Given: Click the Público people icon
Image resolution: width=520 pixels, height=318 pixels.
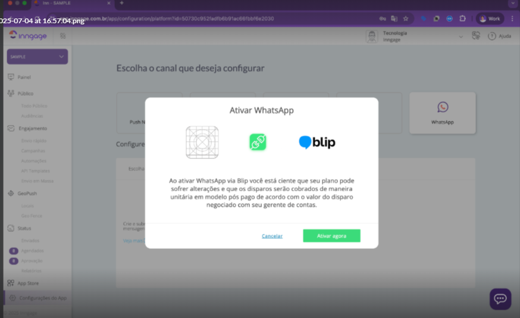Looking at the screenshot, I should [x=11, y=93].
